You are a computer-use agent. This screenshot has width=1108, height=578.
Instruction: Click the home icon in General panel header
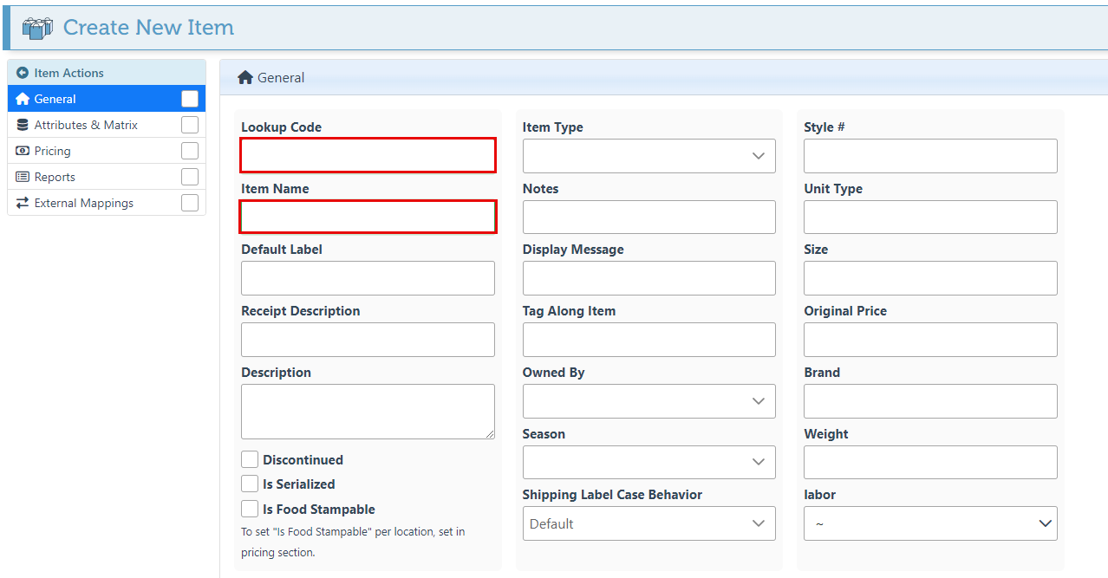tap(245, 77)
